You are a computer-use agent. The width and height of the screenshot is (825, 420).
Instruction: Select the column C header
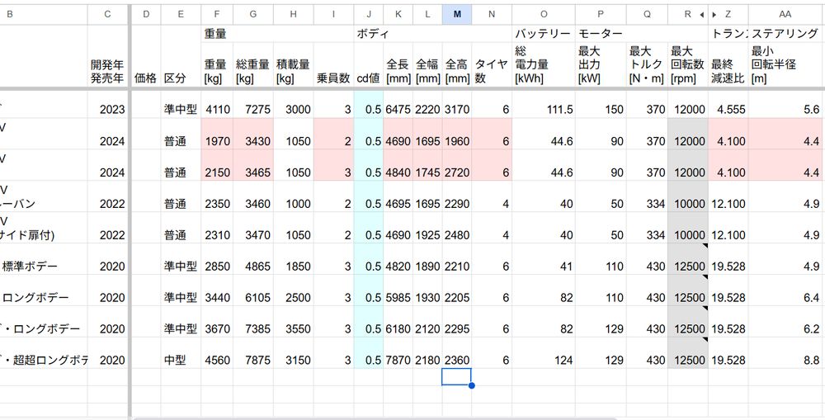[x=107, y=15]
